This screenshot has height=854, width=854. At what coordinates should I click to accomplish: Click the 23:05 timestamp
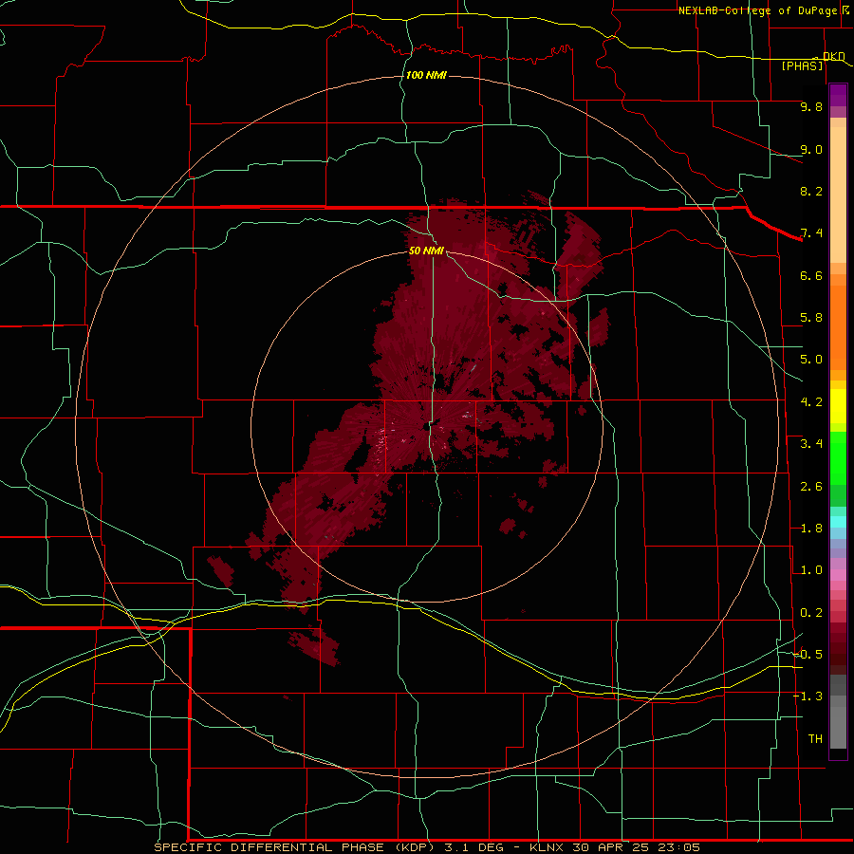680,847
